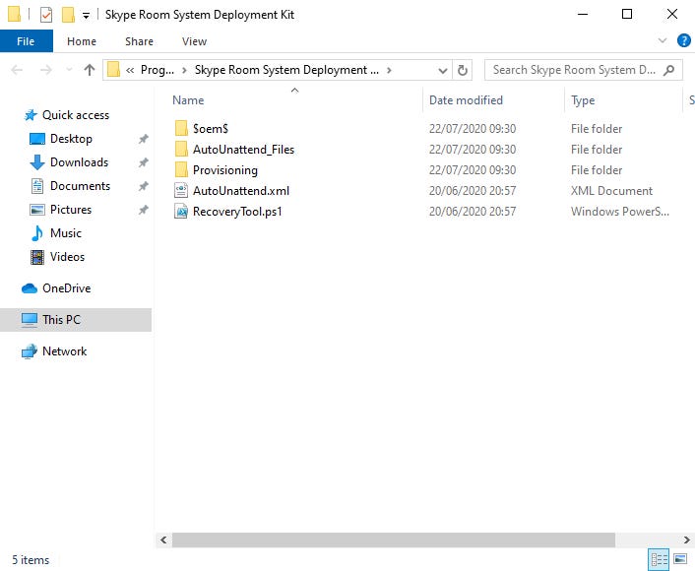Switch to Details view layout

tap(660, 559)
